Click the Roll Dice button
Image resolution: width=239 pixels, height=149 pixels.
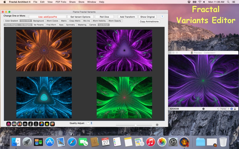pos(104,17)
